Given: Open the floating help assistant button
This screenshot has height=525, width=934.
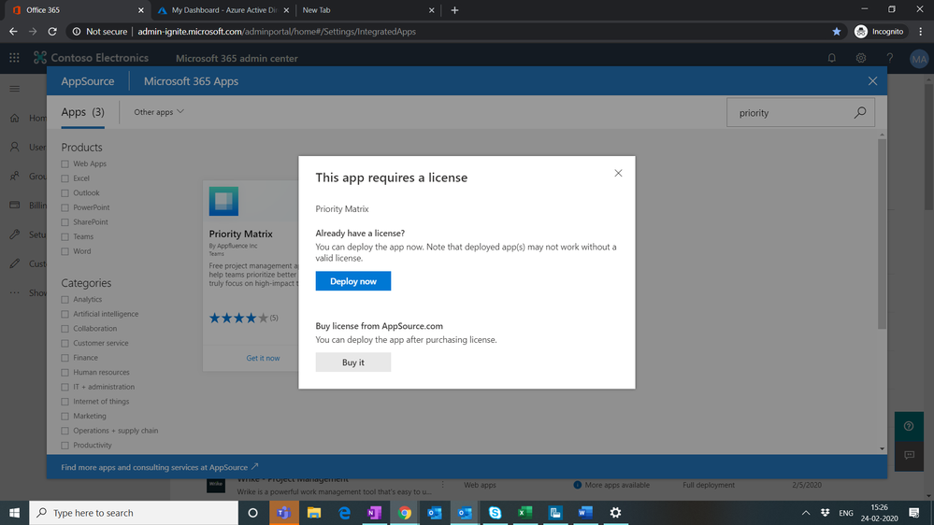Looking at the screenshot, I should point(909,426).
